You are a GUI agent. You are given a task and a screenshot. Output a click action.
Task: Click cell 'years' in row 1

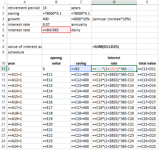(x=81, y=8)
